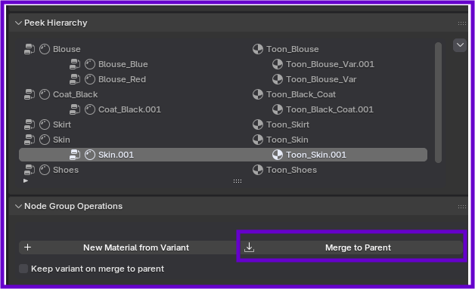Image resolution: width=475 pixels, height=289 pixels.
Task: Click the material sphere icon of Coat_Black.001
Action: [90, 109]
